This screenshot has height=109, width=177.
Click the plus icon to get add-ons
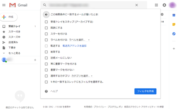174,49
